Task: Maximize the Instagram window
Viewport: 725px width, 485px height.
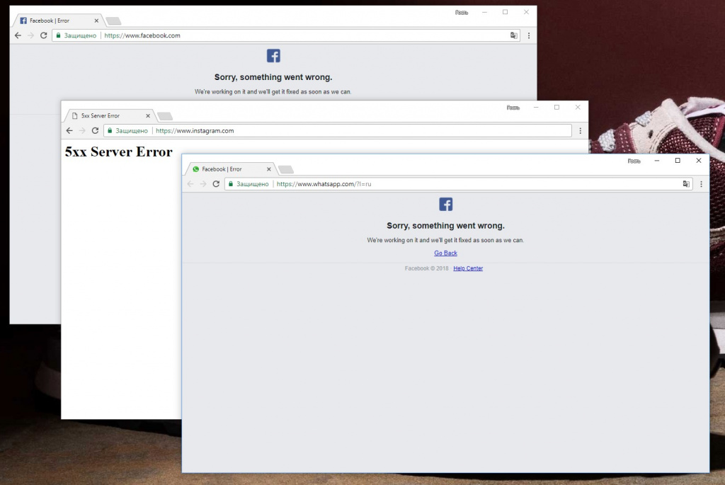Action: point(556,107)
